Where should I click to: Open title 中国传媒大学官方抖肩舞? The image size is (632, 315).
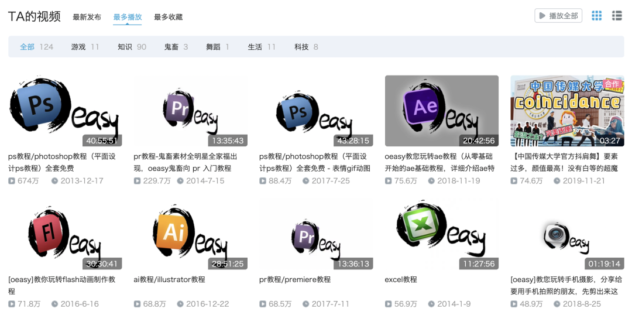click(x=564, y=162)
